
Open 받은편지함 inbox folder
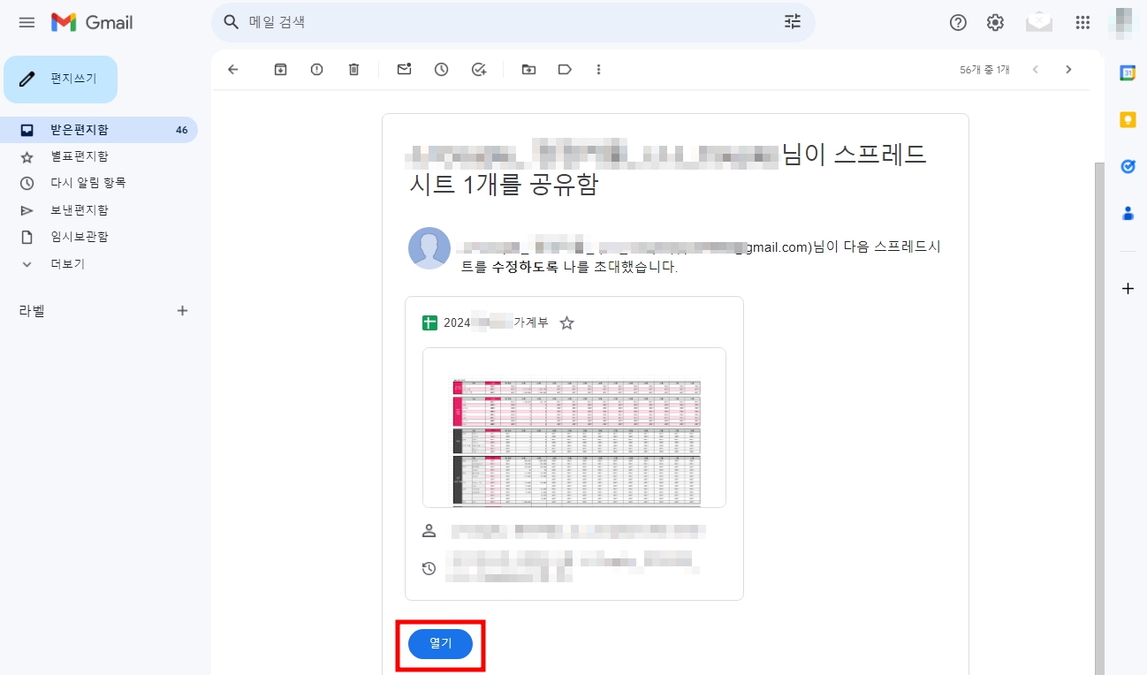tap(99, 130)
